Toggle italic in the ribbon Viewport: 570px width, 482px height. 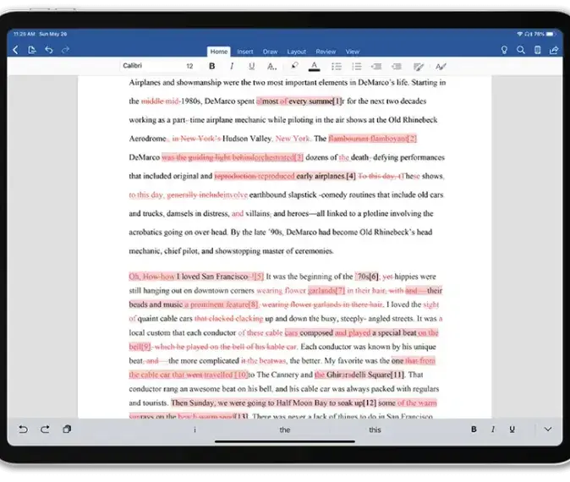coord(231,66)
